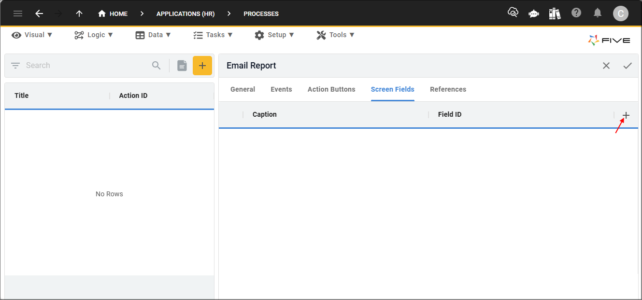Select the copy record icon beside search

click(182, 65)
